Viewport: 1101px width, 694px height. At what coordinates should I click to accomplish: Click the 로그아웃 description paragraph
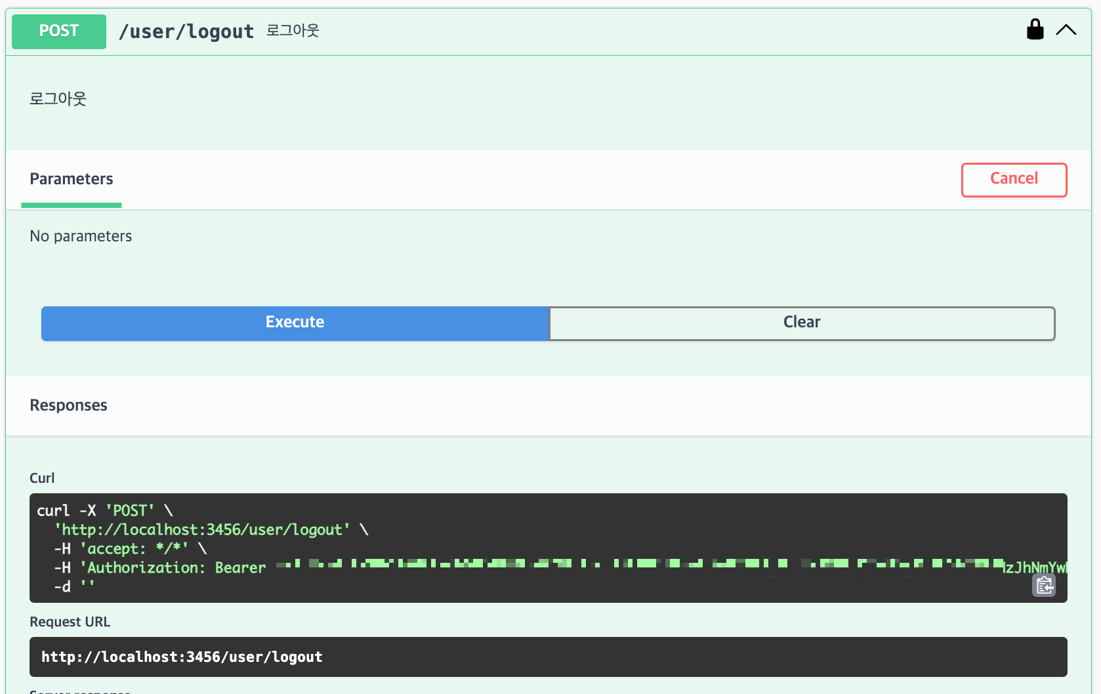58,99
